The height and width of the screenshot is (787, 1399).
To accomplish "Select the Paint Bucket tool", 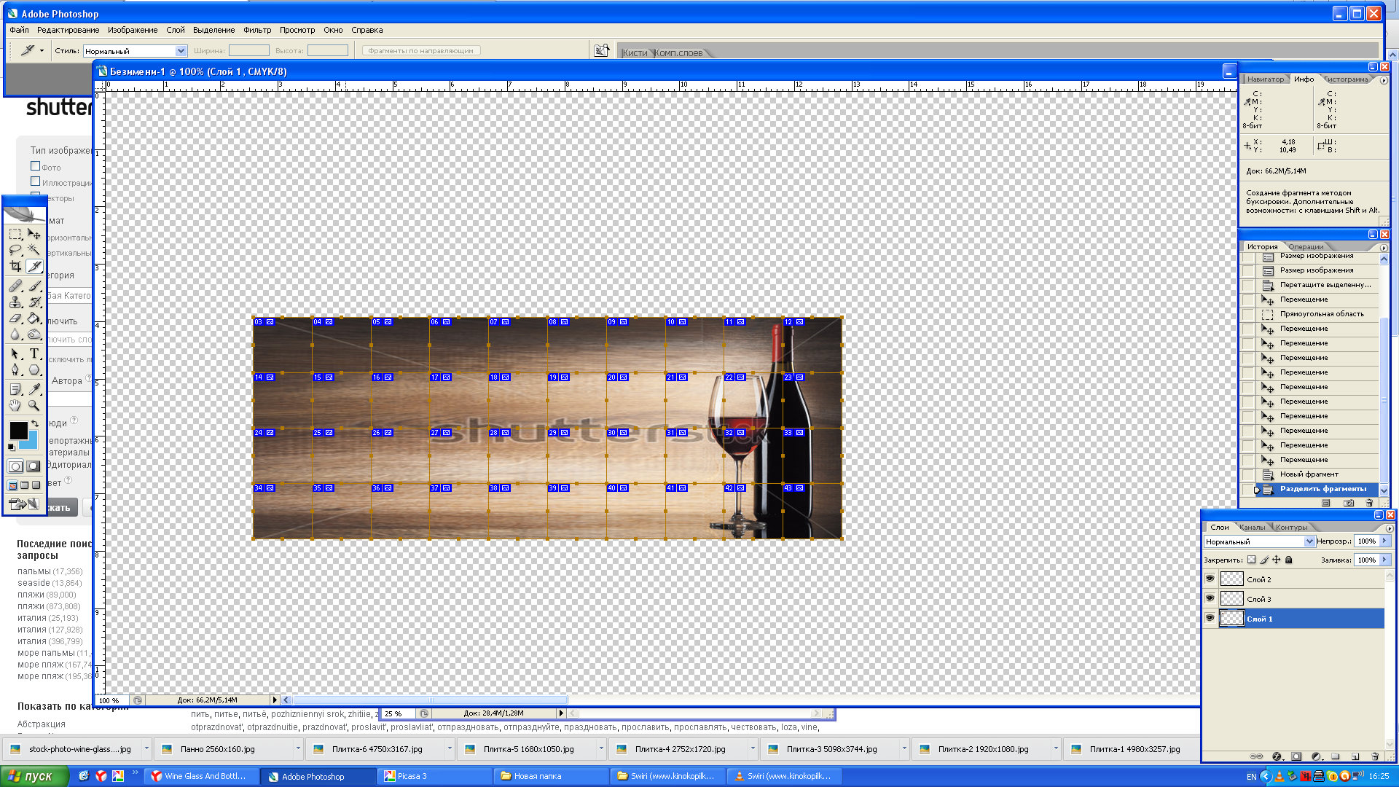I will pyautogui.click(x=34, y=318).
